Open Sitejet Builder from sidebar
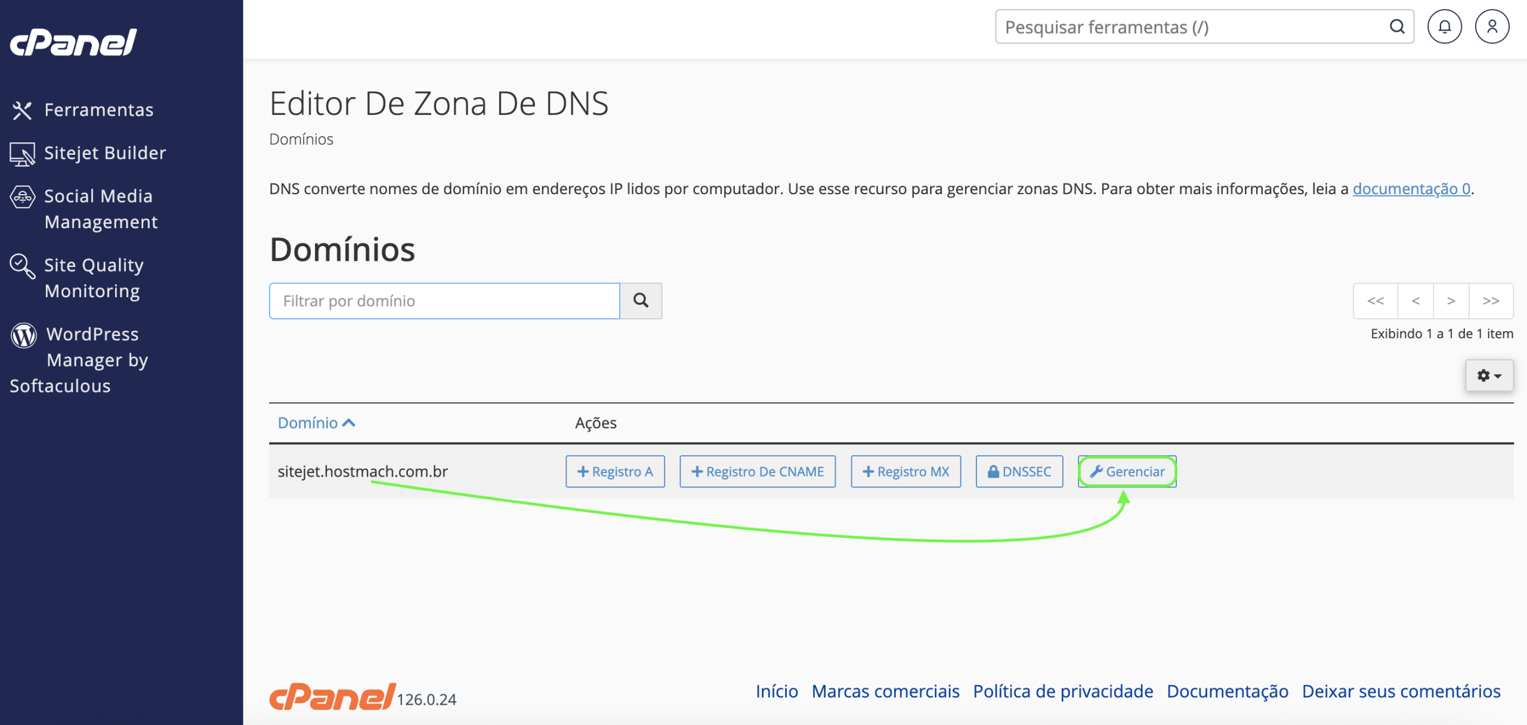 tap(104, 153)
